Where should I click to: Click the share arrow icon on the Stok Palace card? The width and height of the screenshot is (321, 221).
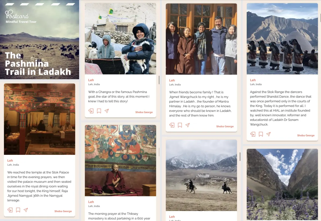pyautogui.click(x=10, y=210)
